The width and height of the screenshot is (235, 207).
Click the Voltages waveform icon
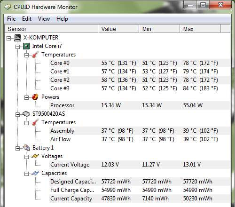35,156
